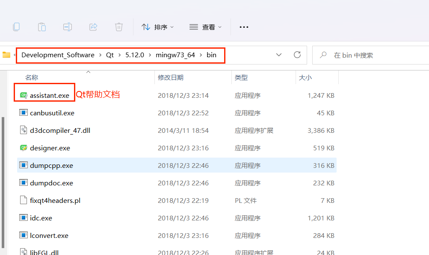The image size is (429, 255).
Task: Select file name assistant.exe
Action: (x=50, y=95)
